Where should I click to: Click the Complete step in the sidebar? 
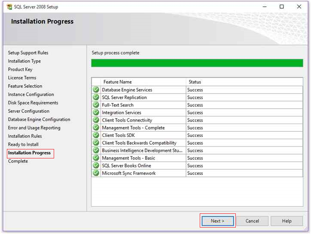[x=18, y=161]
